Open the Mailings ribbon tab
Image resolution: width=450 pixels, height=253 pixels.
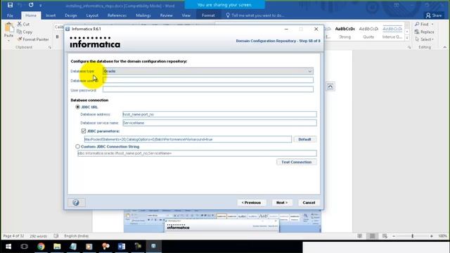143,15
